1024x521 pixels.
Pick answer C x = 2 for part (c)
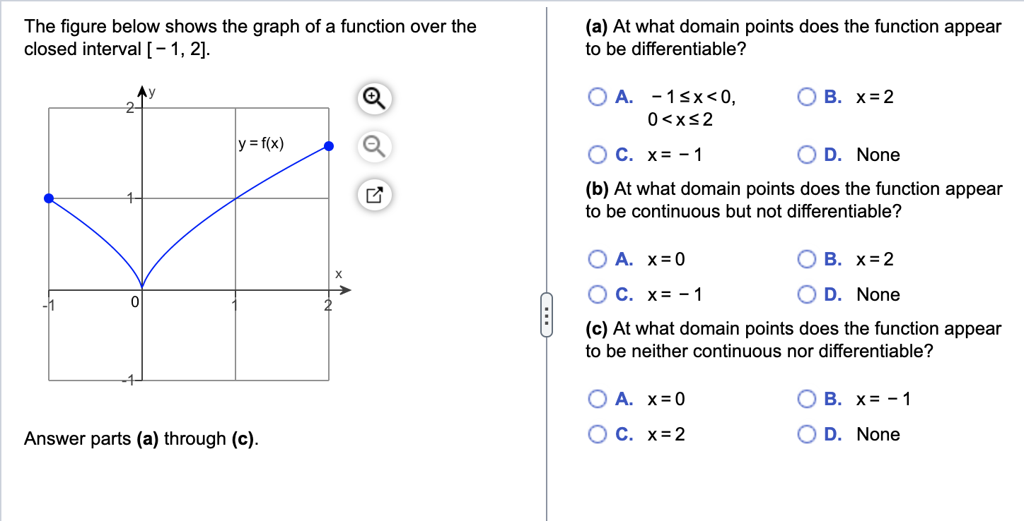(598, 434)
